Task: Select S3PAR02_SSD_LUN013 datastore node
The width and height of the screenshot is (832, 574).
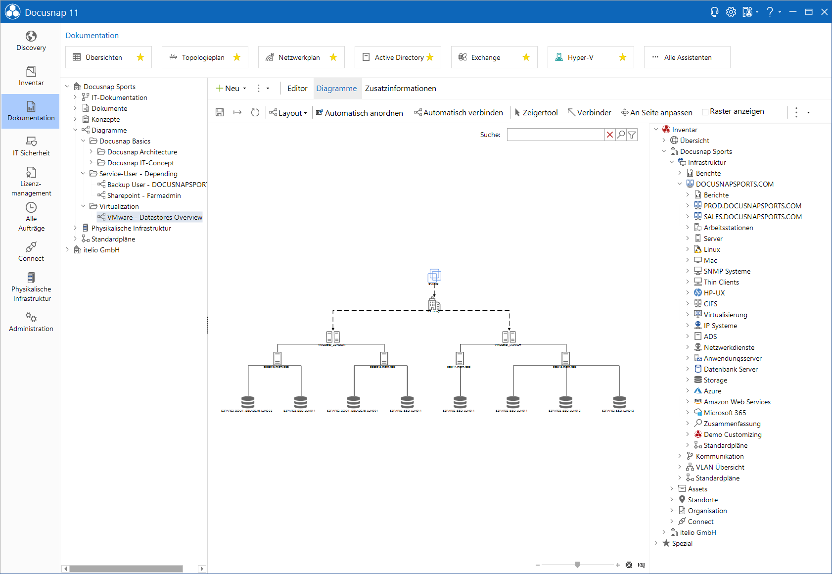Action: (618, 404)
